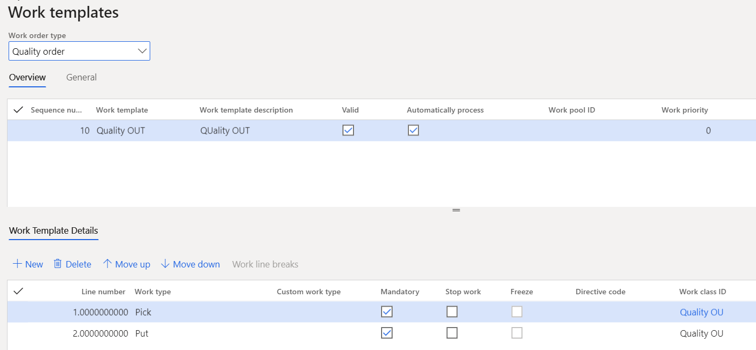756x350 pixels.
Task: Click the Work type column header
Action: point(153,292)
